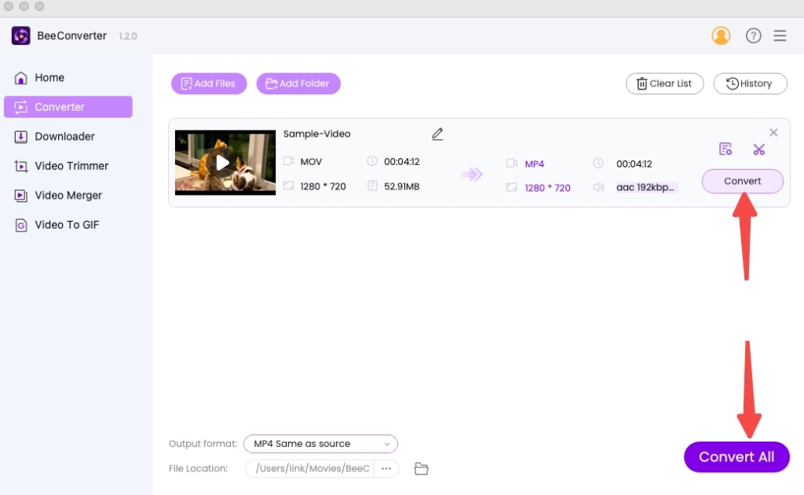Open conversion settings for Sample-Video
The height and width of the screenshot is (495, 804).
(725, 148)
